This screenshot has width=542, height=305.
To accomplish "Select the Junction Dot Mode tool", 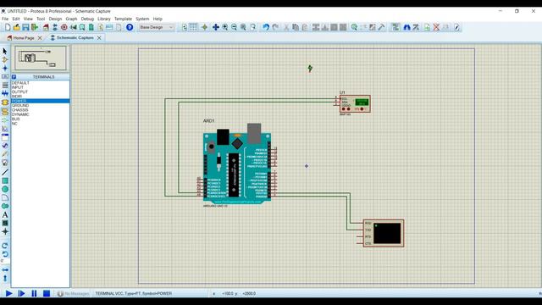I will [5, 68].
